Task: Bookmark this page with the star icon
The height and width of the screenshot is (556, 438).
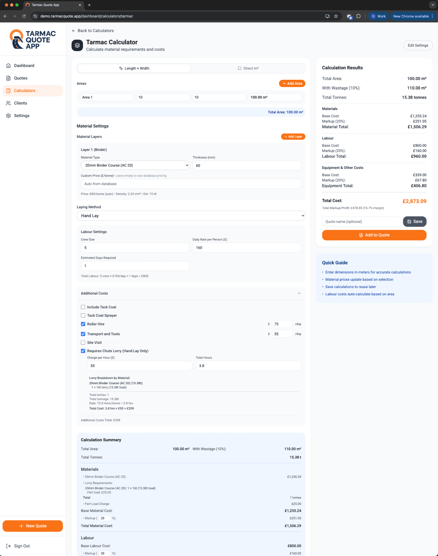Action: coord(336,16)
